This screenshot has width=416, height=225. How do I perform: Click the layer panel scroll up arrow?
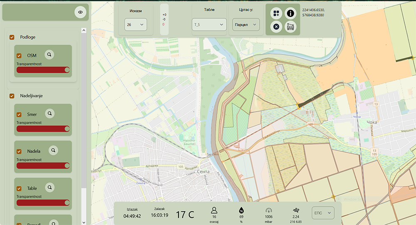click(84, 30)
